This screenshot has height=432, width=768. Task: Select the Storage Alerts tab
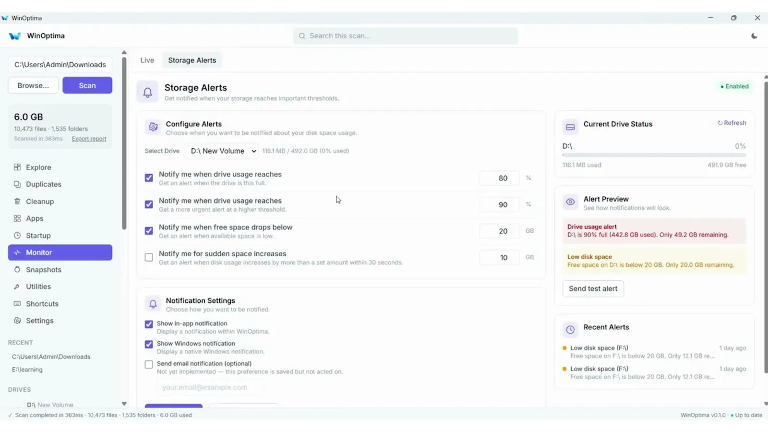click(x=192, y=60)
